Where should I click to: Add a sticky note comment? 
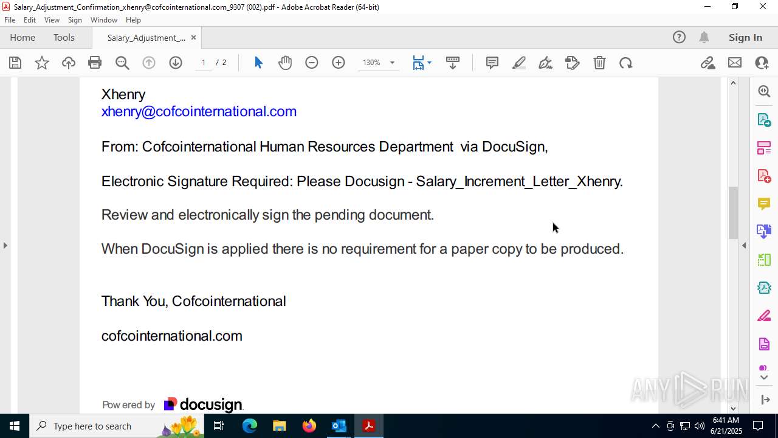(492, 63)
